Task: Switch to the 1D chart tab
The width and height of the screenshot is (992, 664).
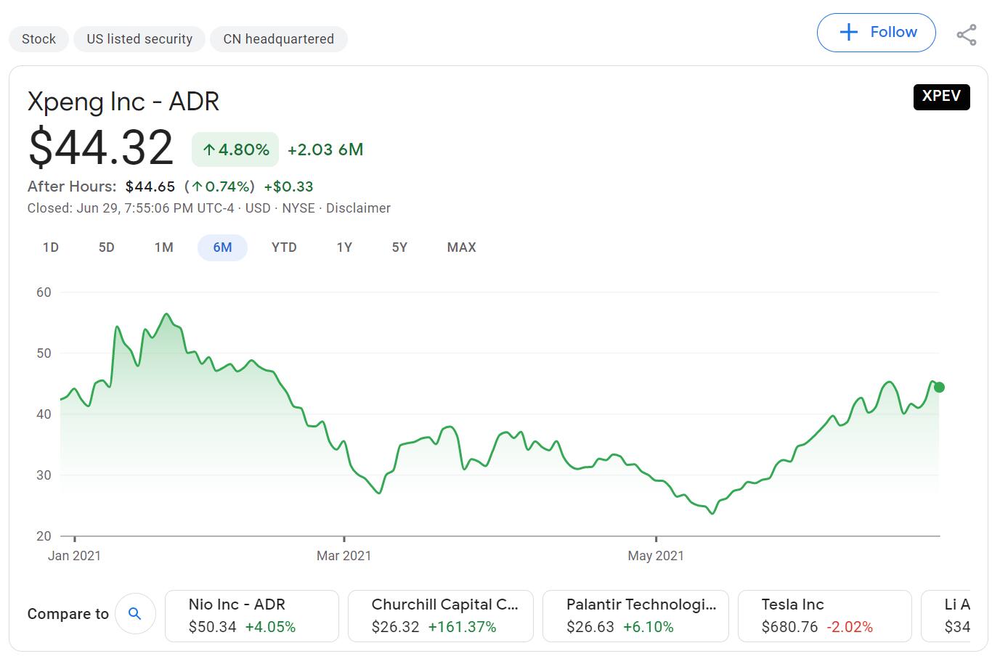Action: pos(50,247)
